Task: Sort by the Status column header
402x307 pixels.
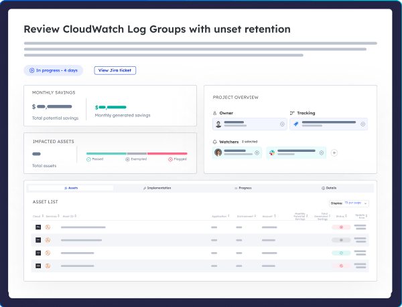Action: click(x=341, y=216)
